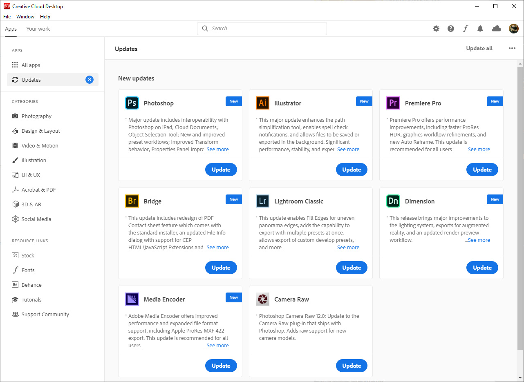Open the help question mark icon
The image size is (524, 382).
pyautogui.click(x=451, y=29)
